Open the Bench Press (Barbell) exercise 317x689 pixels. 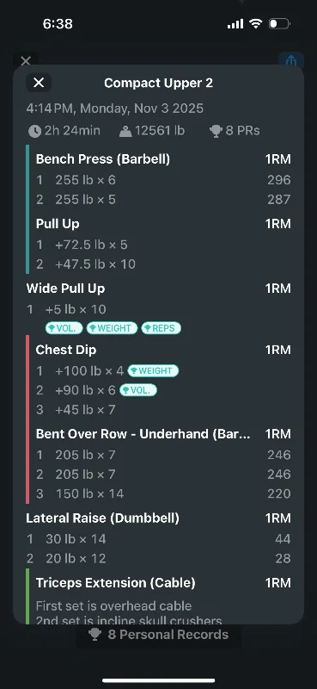102,159
